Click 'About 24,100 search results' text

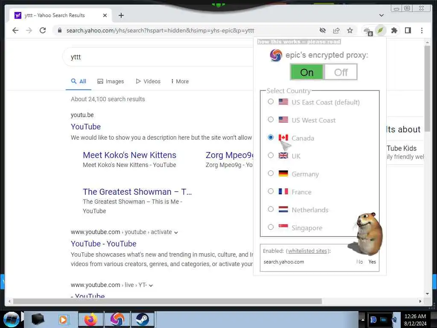[x=108, y=99]
